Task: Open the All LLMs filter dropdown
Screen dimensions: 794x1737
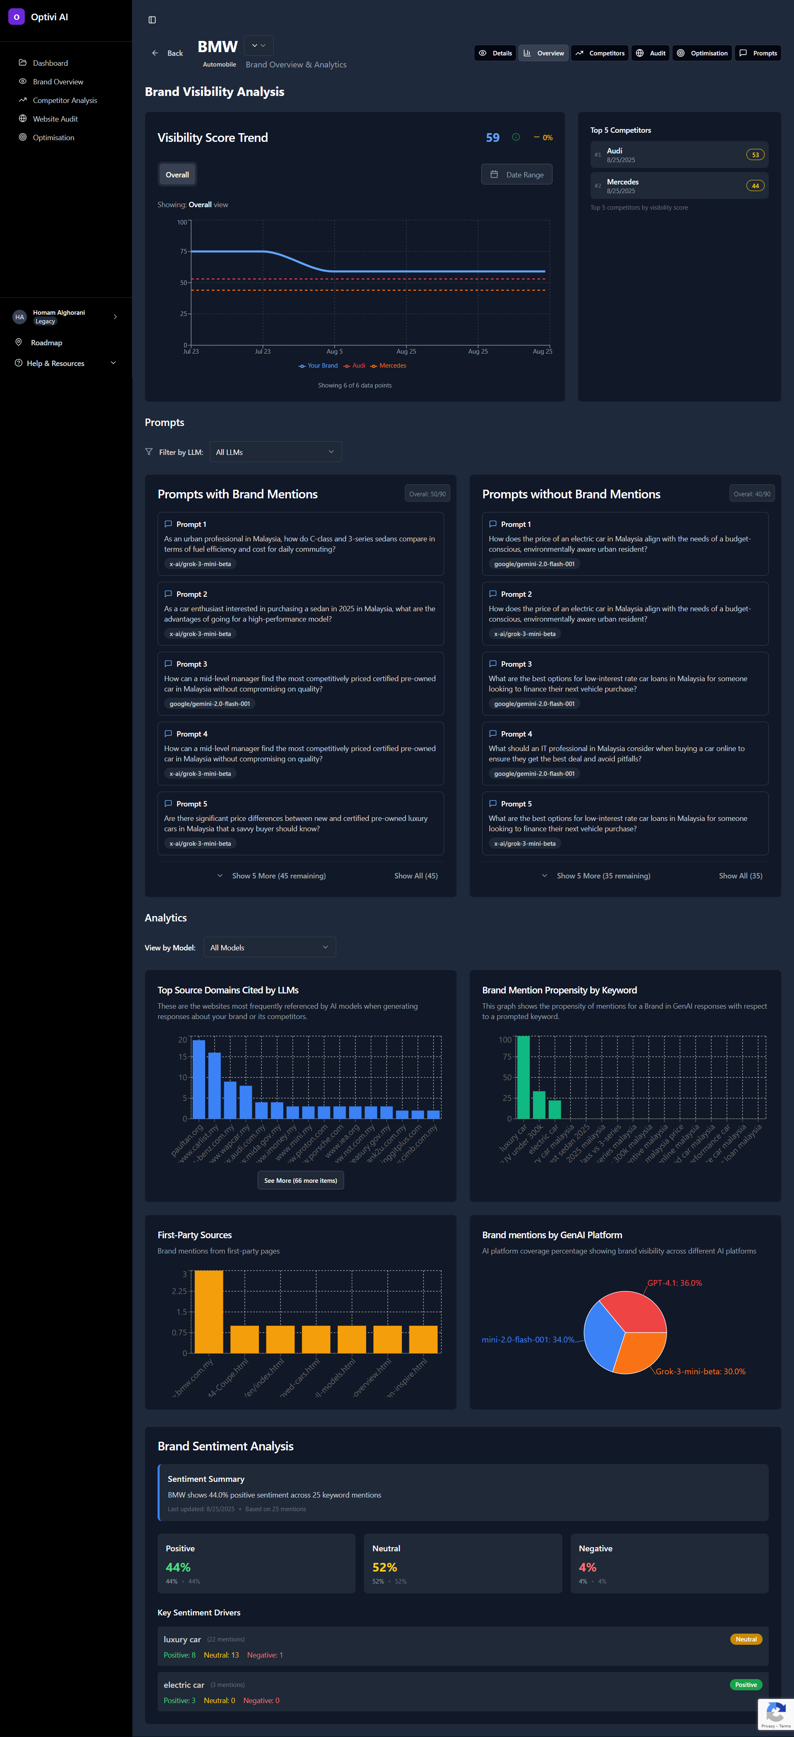Action: pyautogui.click(x=275, y=452)
